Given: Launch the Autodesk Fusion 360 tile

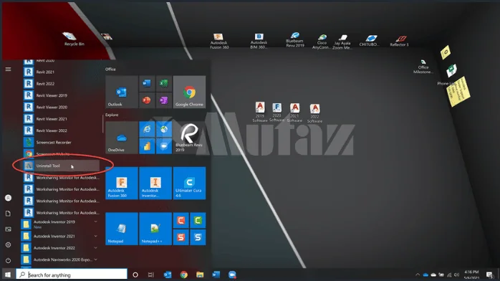Looking at the screenshot, I should [x=122, y=184].
